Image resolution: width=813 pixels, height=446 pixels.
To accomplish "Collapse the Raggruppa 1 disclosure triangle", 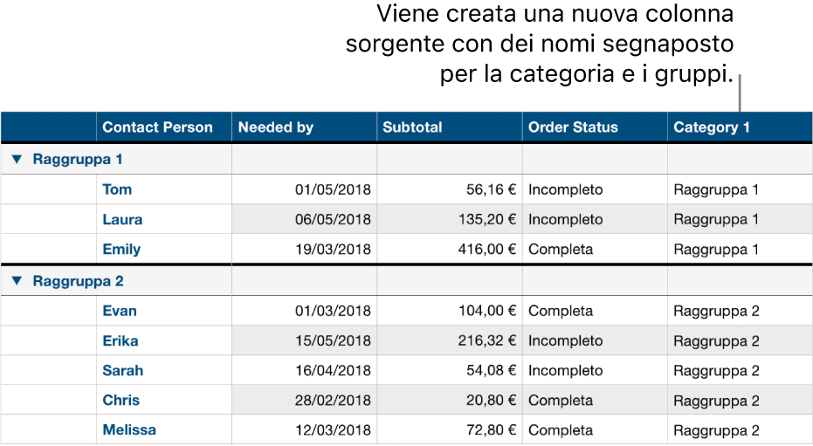I will 17,160.
